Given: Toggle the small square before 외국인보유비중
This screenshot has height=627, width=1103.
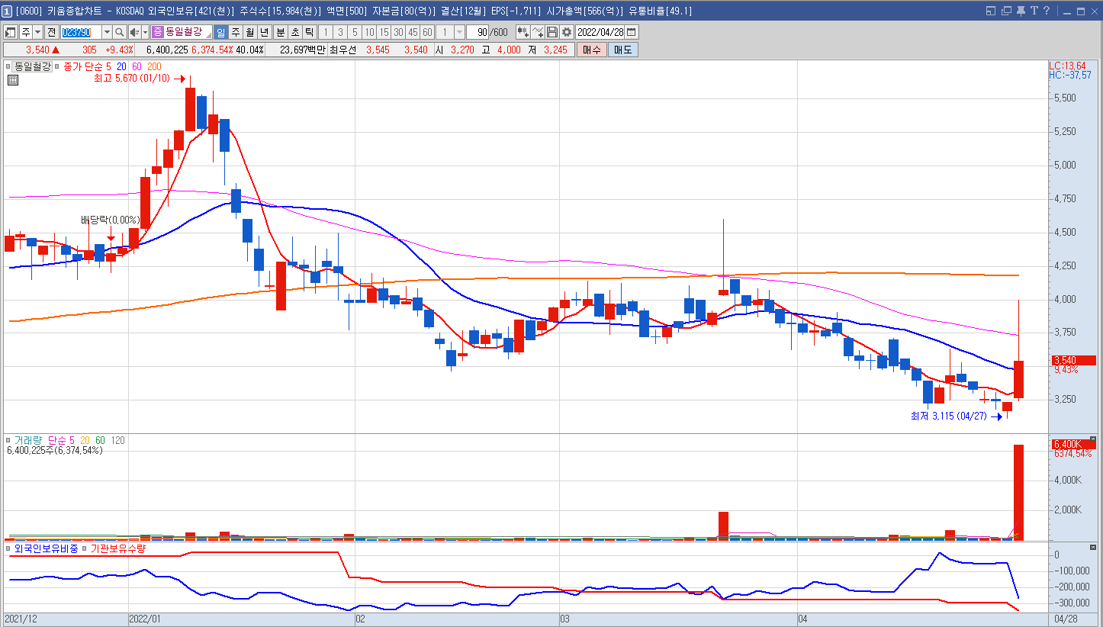Looking at the screenshot, I should 8,548.
